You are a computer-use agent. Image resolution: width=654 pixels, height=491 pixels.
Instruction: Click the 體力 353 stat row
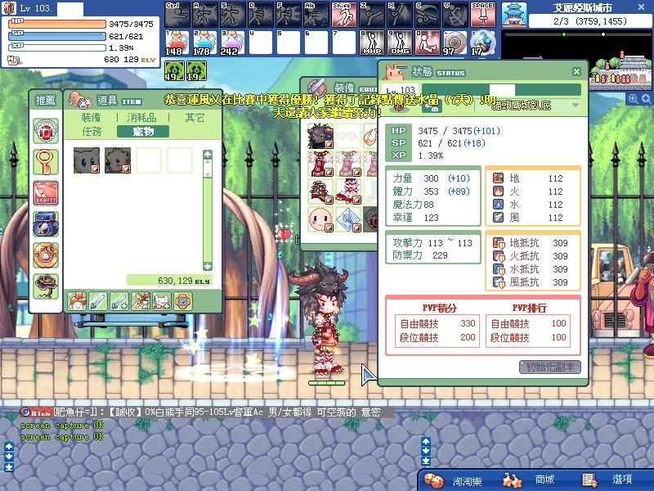click(432, 191)
